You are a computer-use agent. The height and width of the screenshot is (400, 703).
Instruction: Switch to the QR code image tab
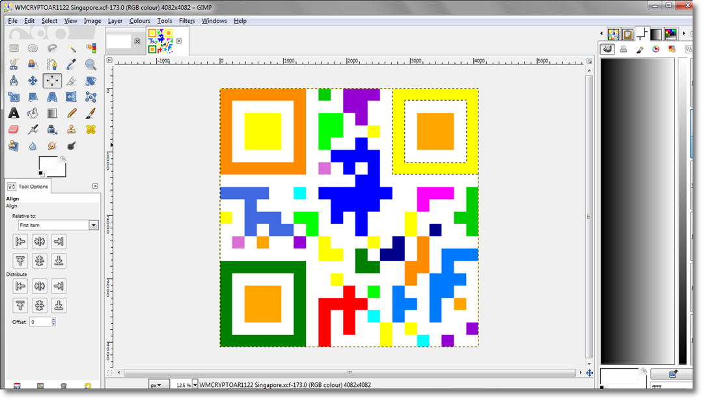(x=161, y=41)
